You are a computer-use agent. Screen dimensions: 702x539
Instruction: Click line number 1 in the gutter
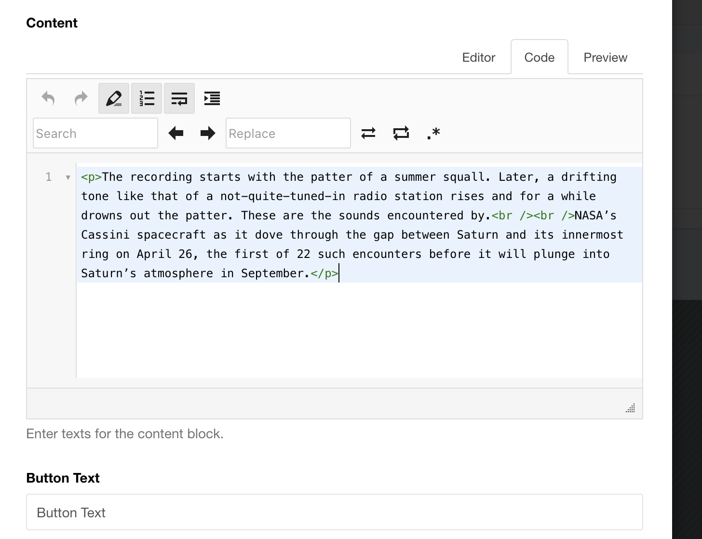click(49, 177)
